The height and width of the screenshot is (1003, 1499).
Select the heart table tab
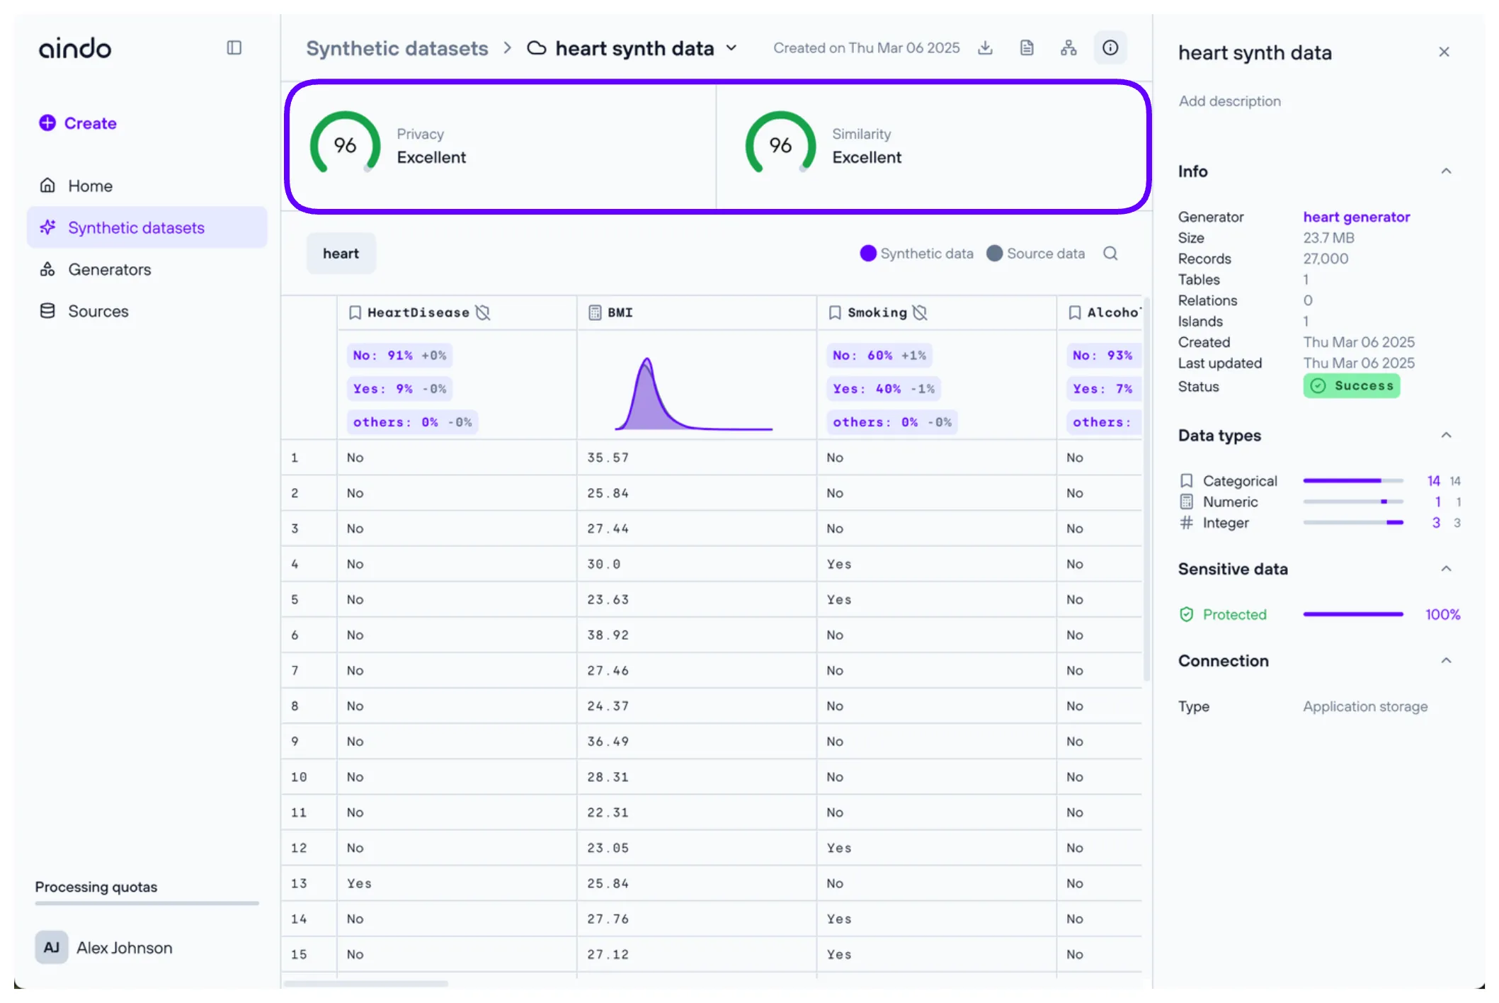coord(341,253)
